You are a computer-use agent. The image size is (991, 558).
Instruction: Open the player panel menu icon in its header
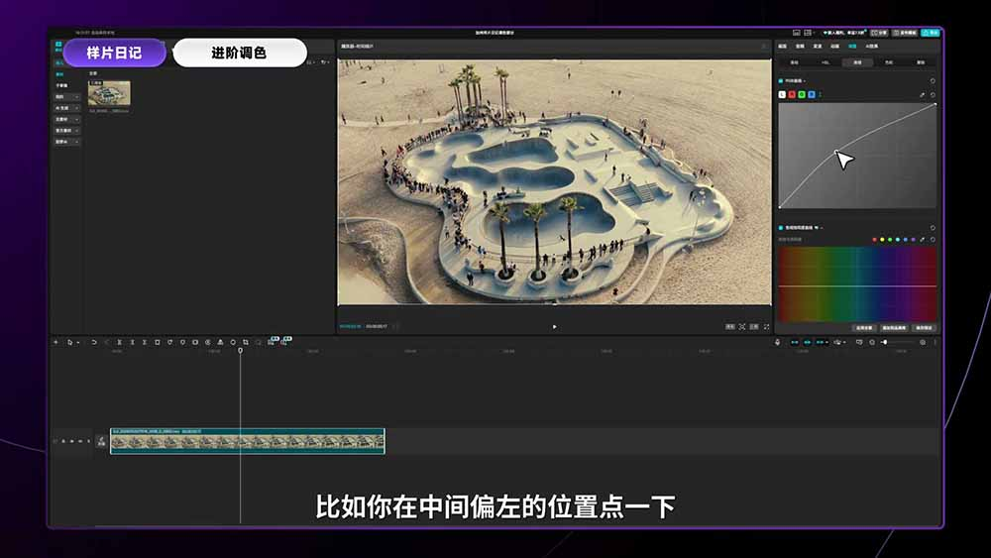[x=763, y=47]
